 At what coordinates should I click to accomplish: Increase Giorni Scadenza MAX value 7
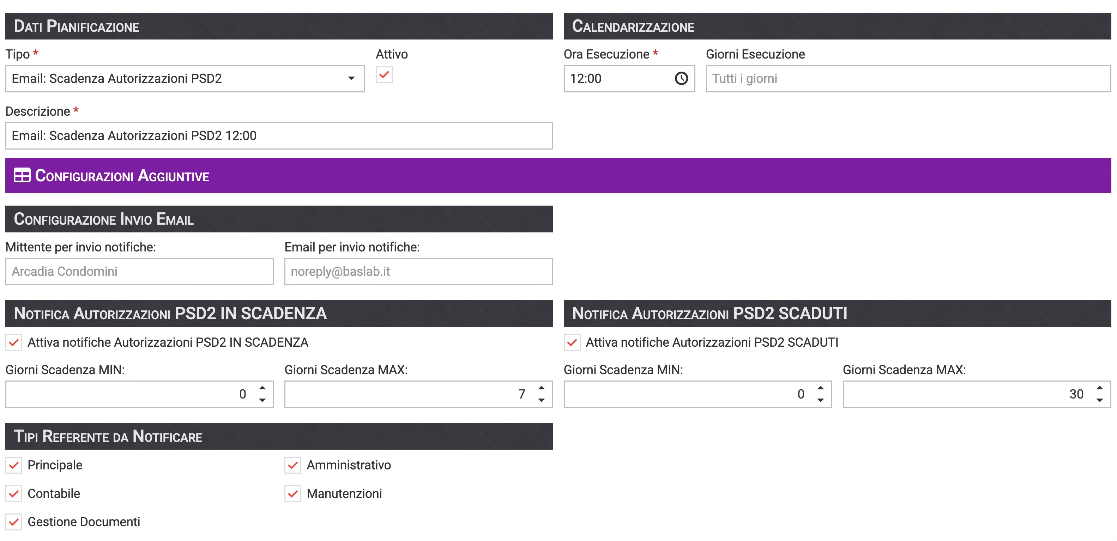point(541,388)
